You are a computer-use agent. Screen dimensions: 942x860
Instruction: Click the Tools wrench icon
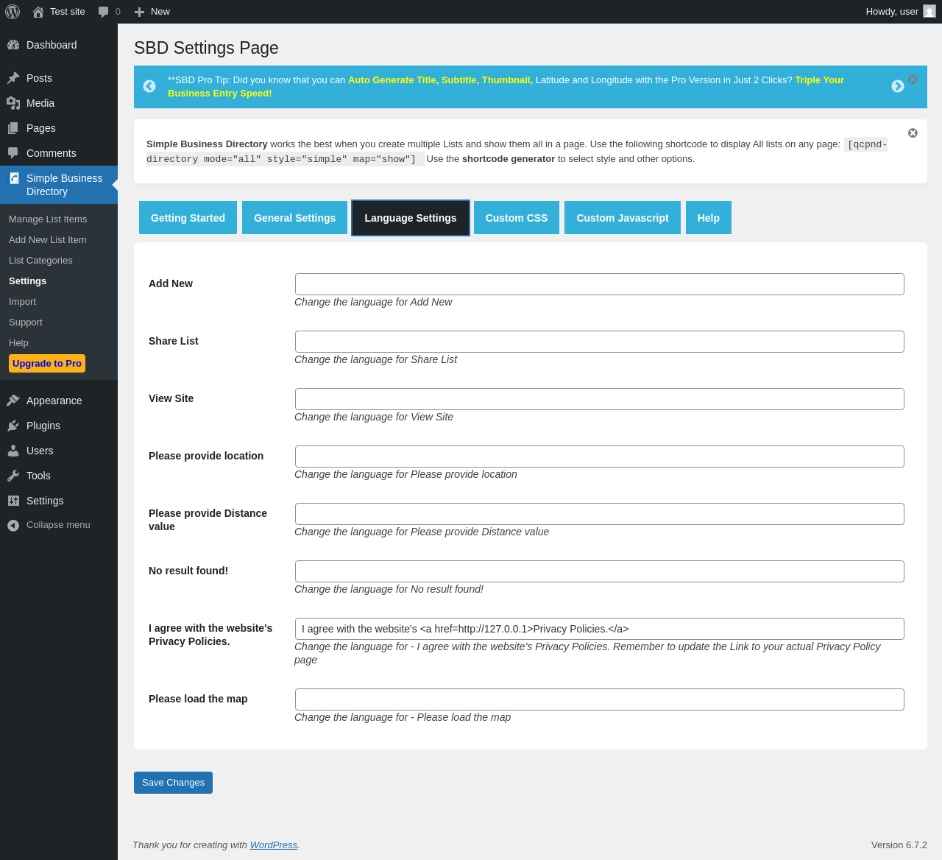pos(13,476)
